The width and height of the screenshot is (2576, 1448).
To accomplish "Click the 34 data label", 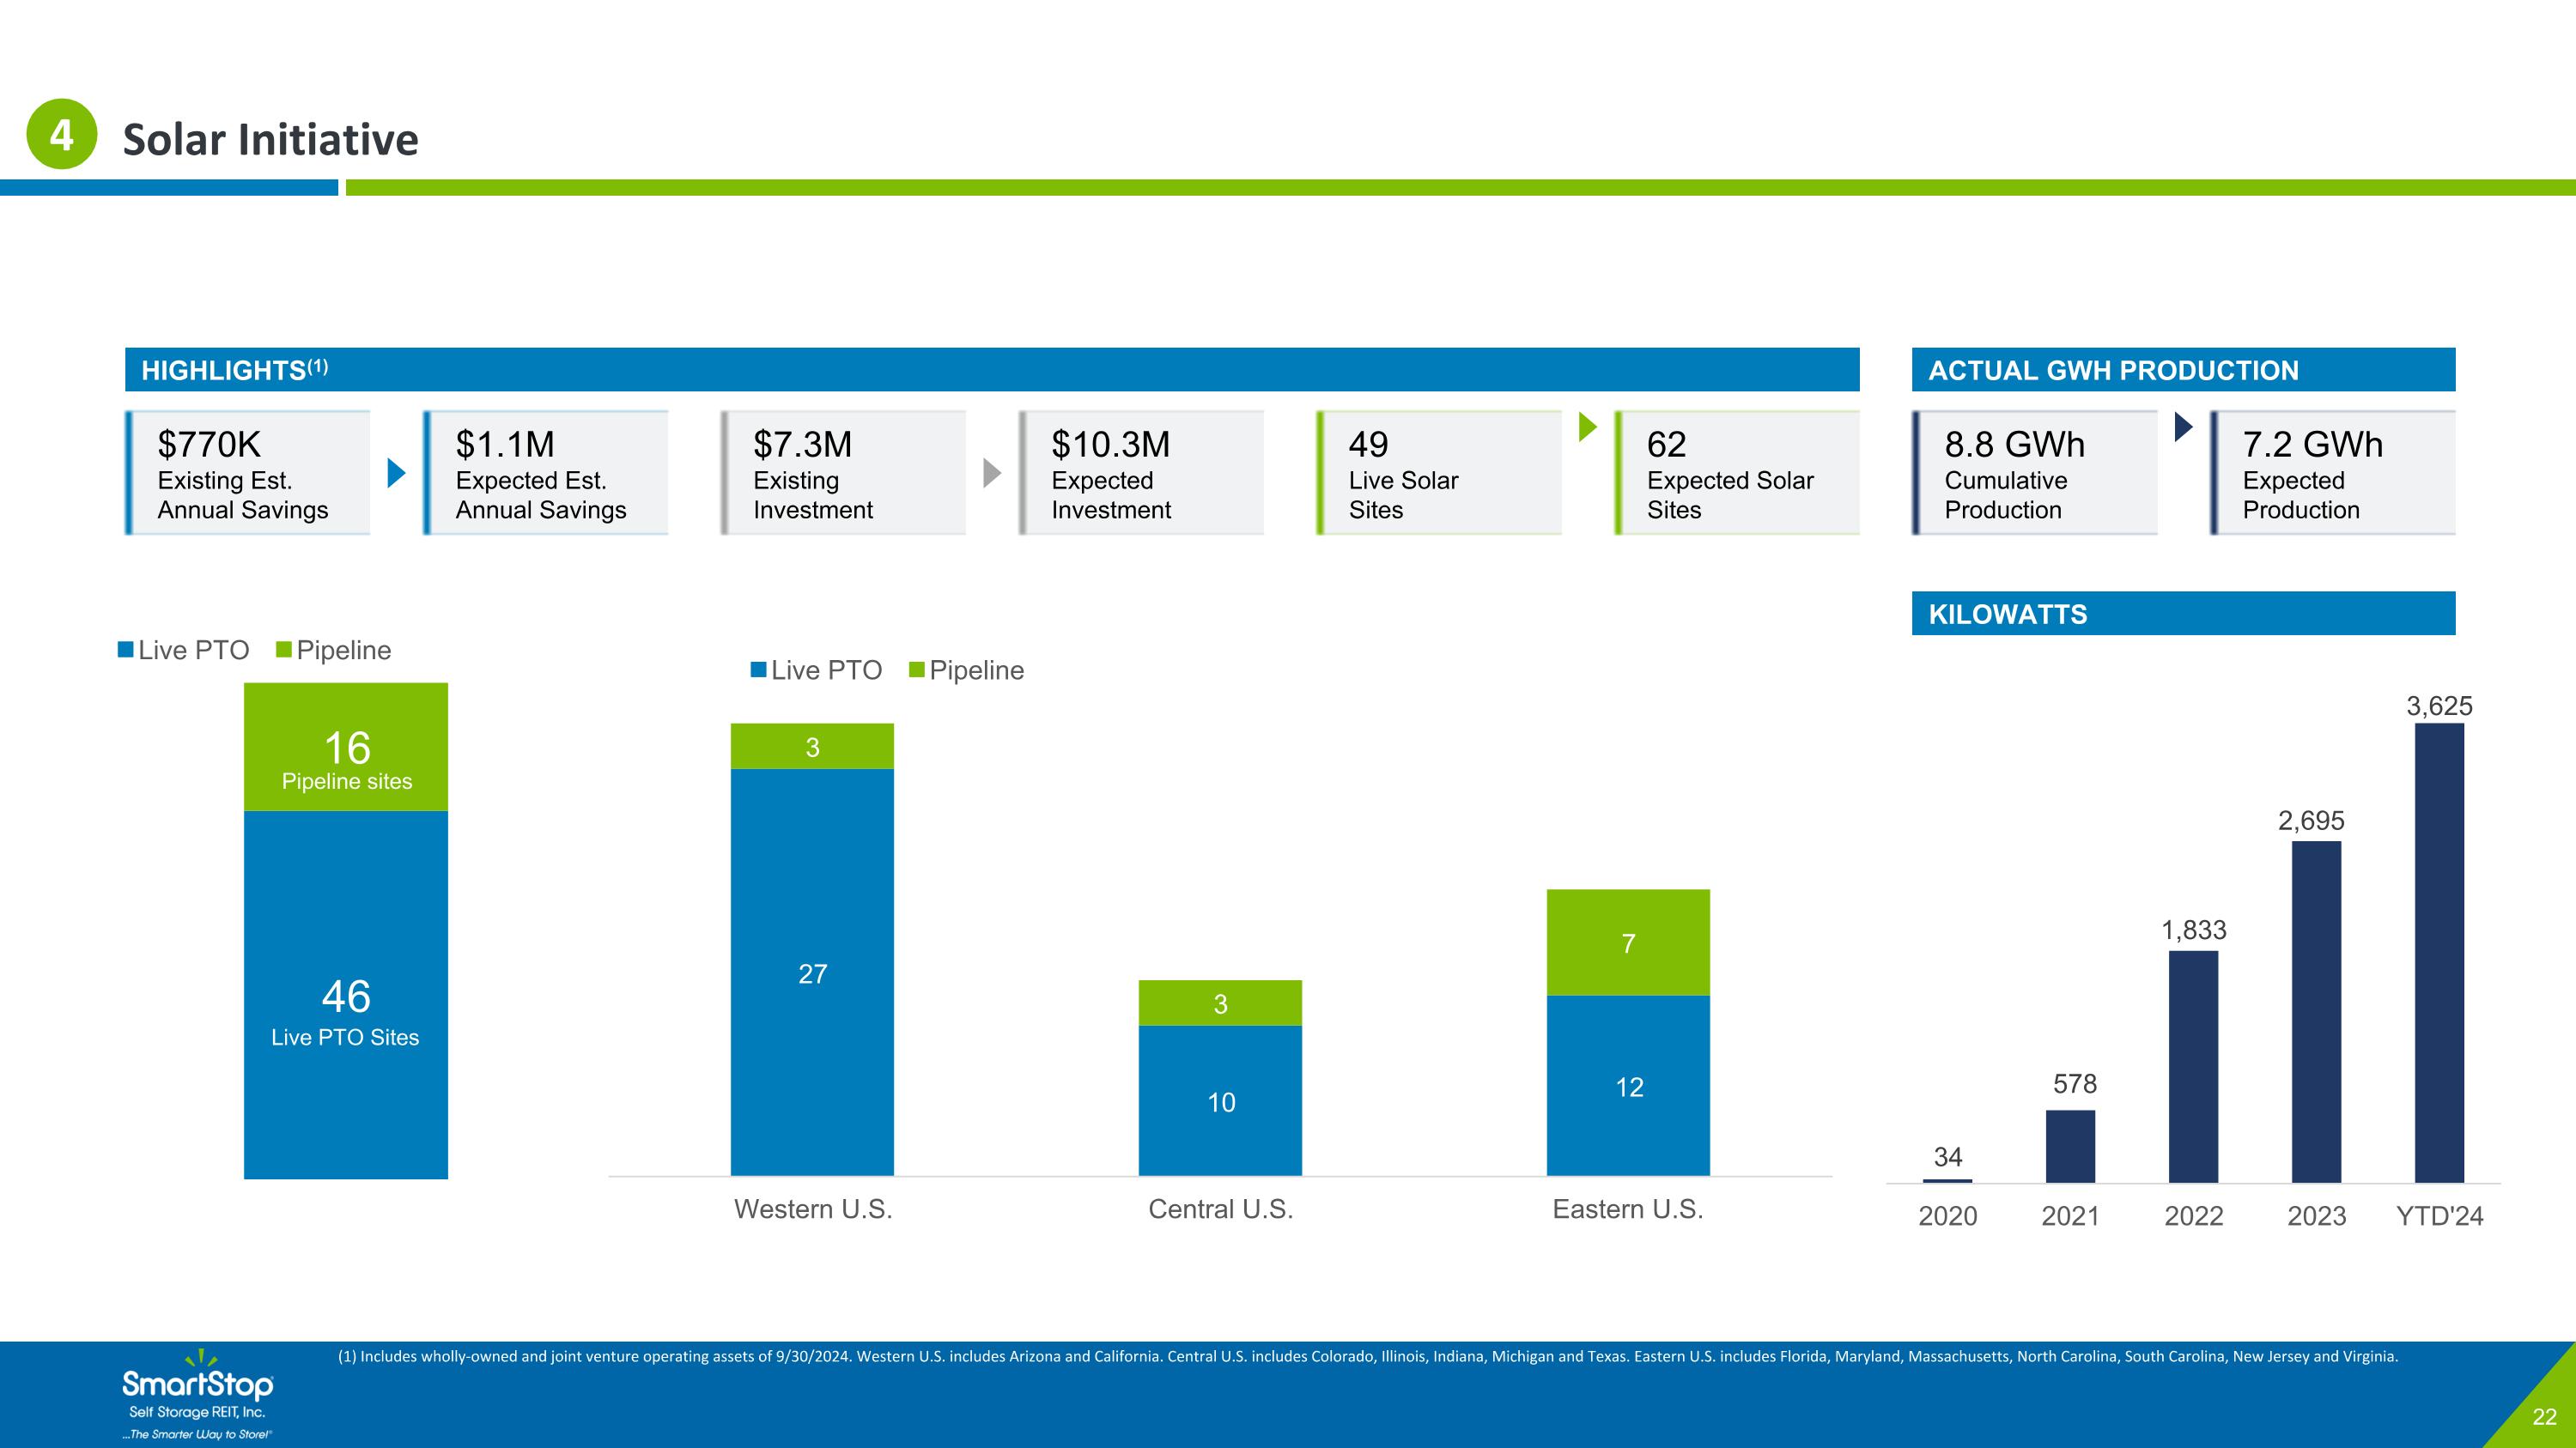I will tap(1947, 1156).
